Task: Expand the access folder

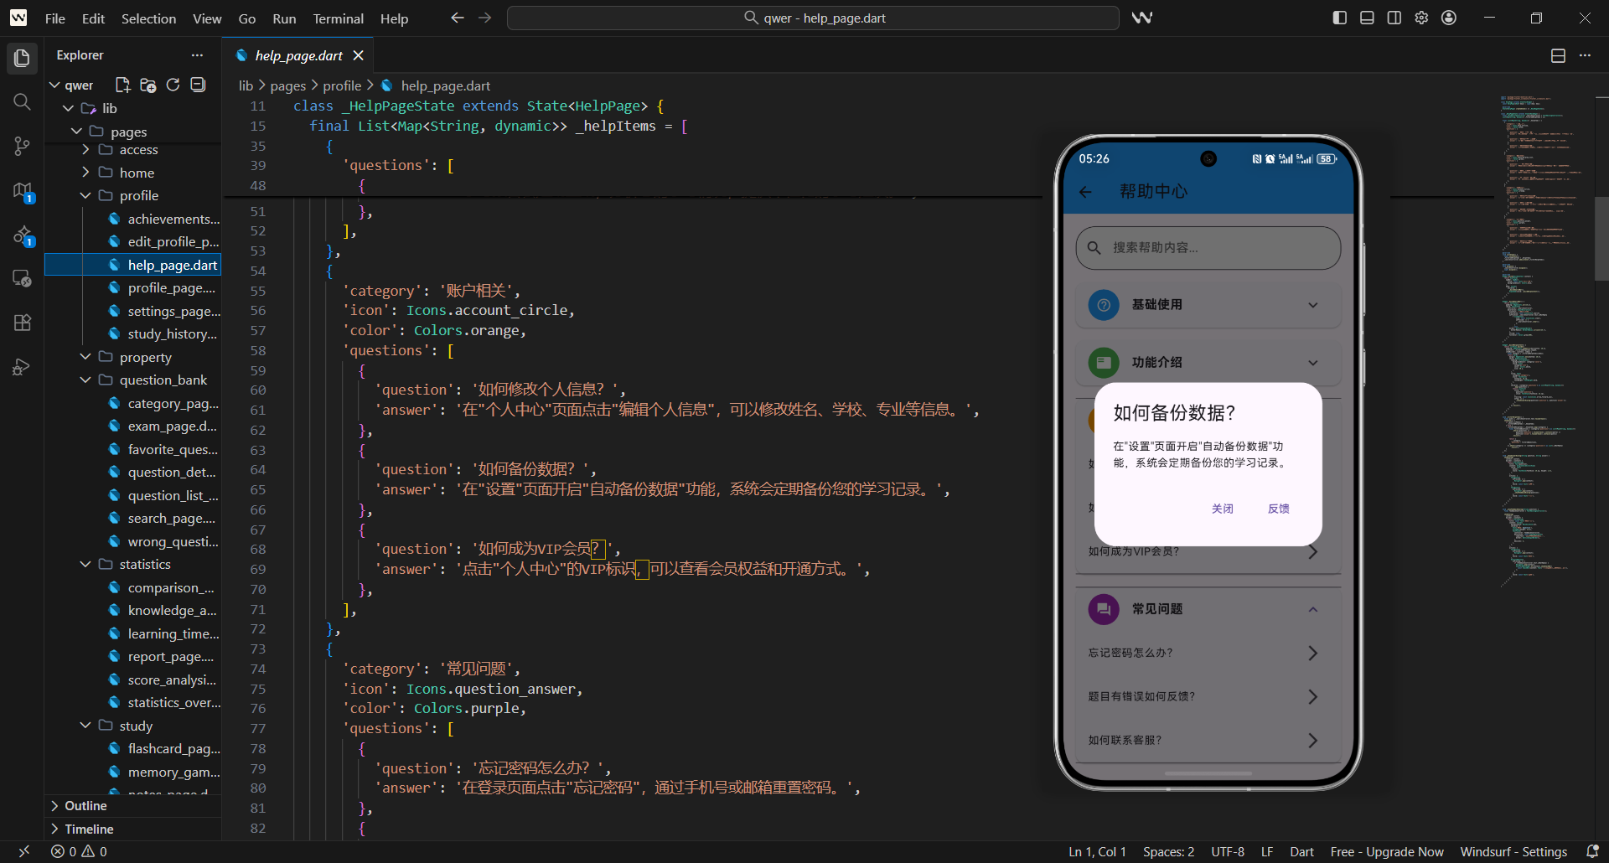Action: 85,149
